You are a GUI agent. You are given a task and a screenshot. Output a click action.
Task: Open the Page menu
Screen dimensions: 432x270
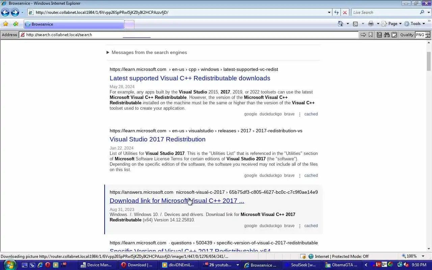[391, 24]
